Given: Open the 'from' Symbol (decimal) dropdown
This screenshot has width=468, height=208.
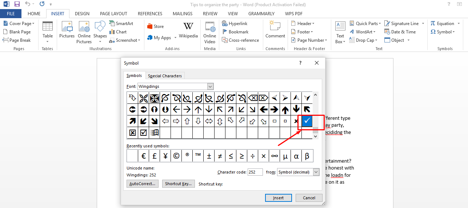Looking at the screenshot, I should pyautogui.click(x=316, y=172).
